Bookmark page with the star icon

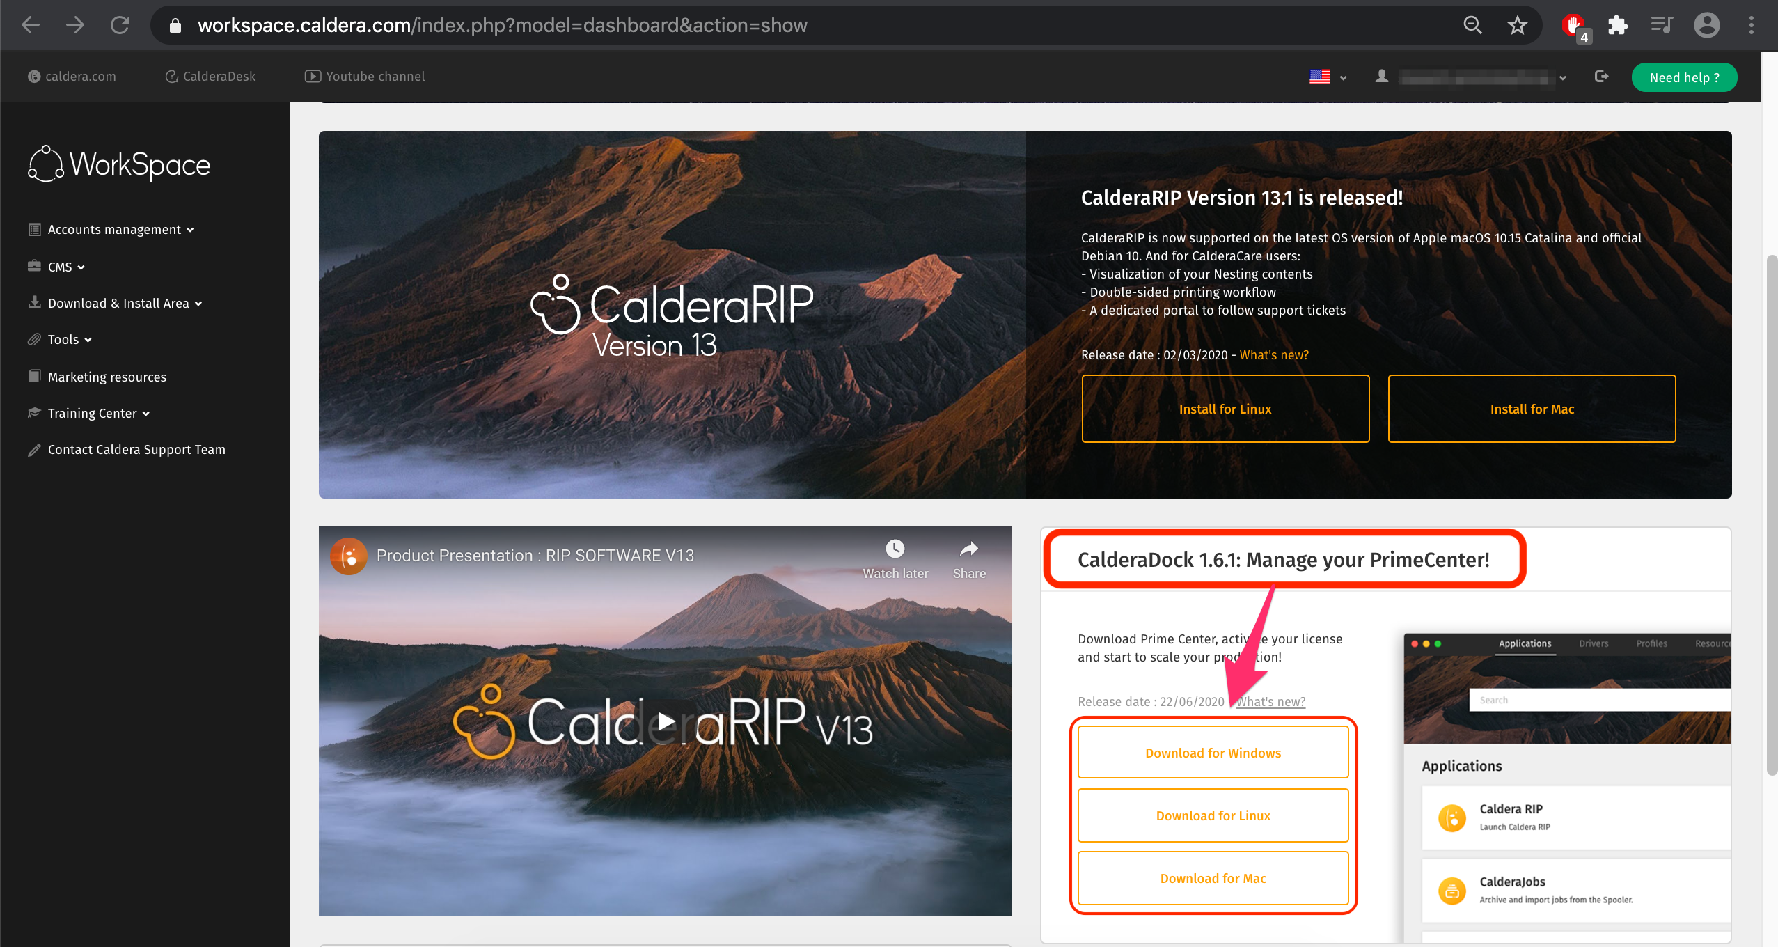tap(1517, 26)
